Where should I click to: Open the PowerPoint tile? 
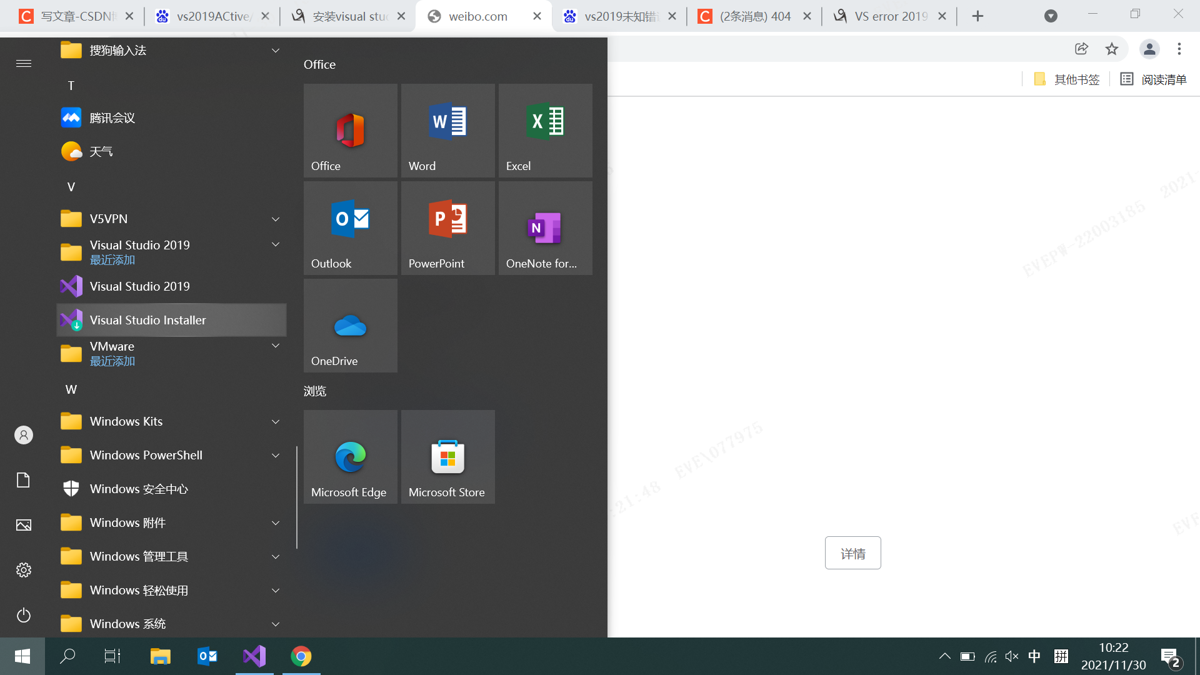click(447, 227)
